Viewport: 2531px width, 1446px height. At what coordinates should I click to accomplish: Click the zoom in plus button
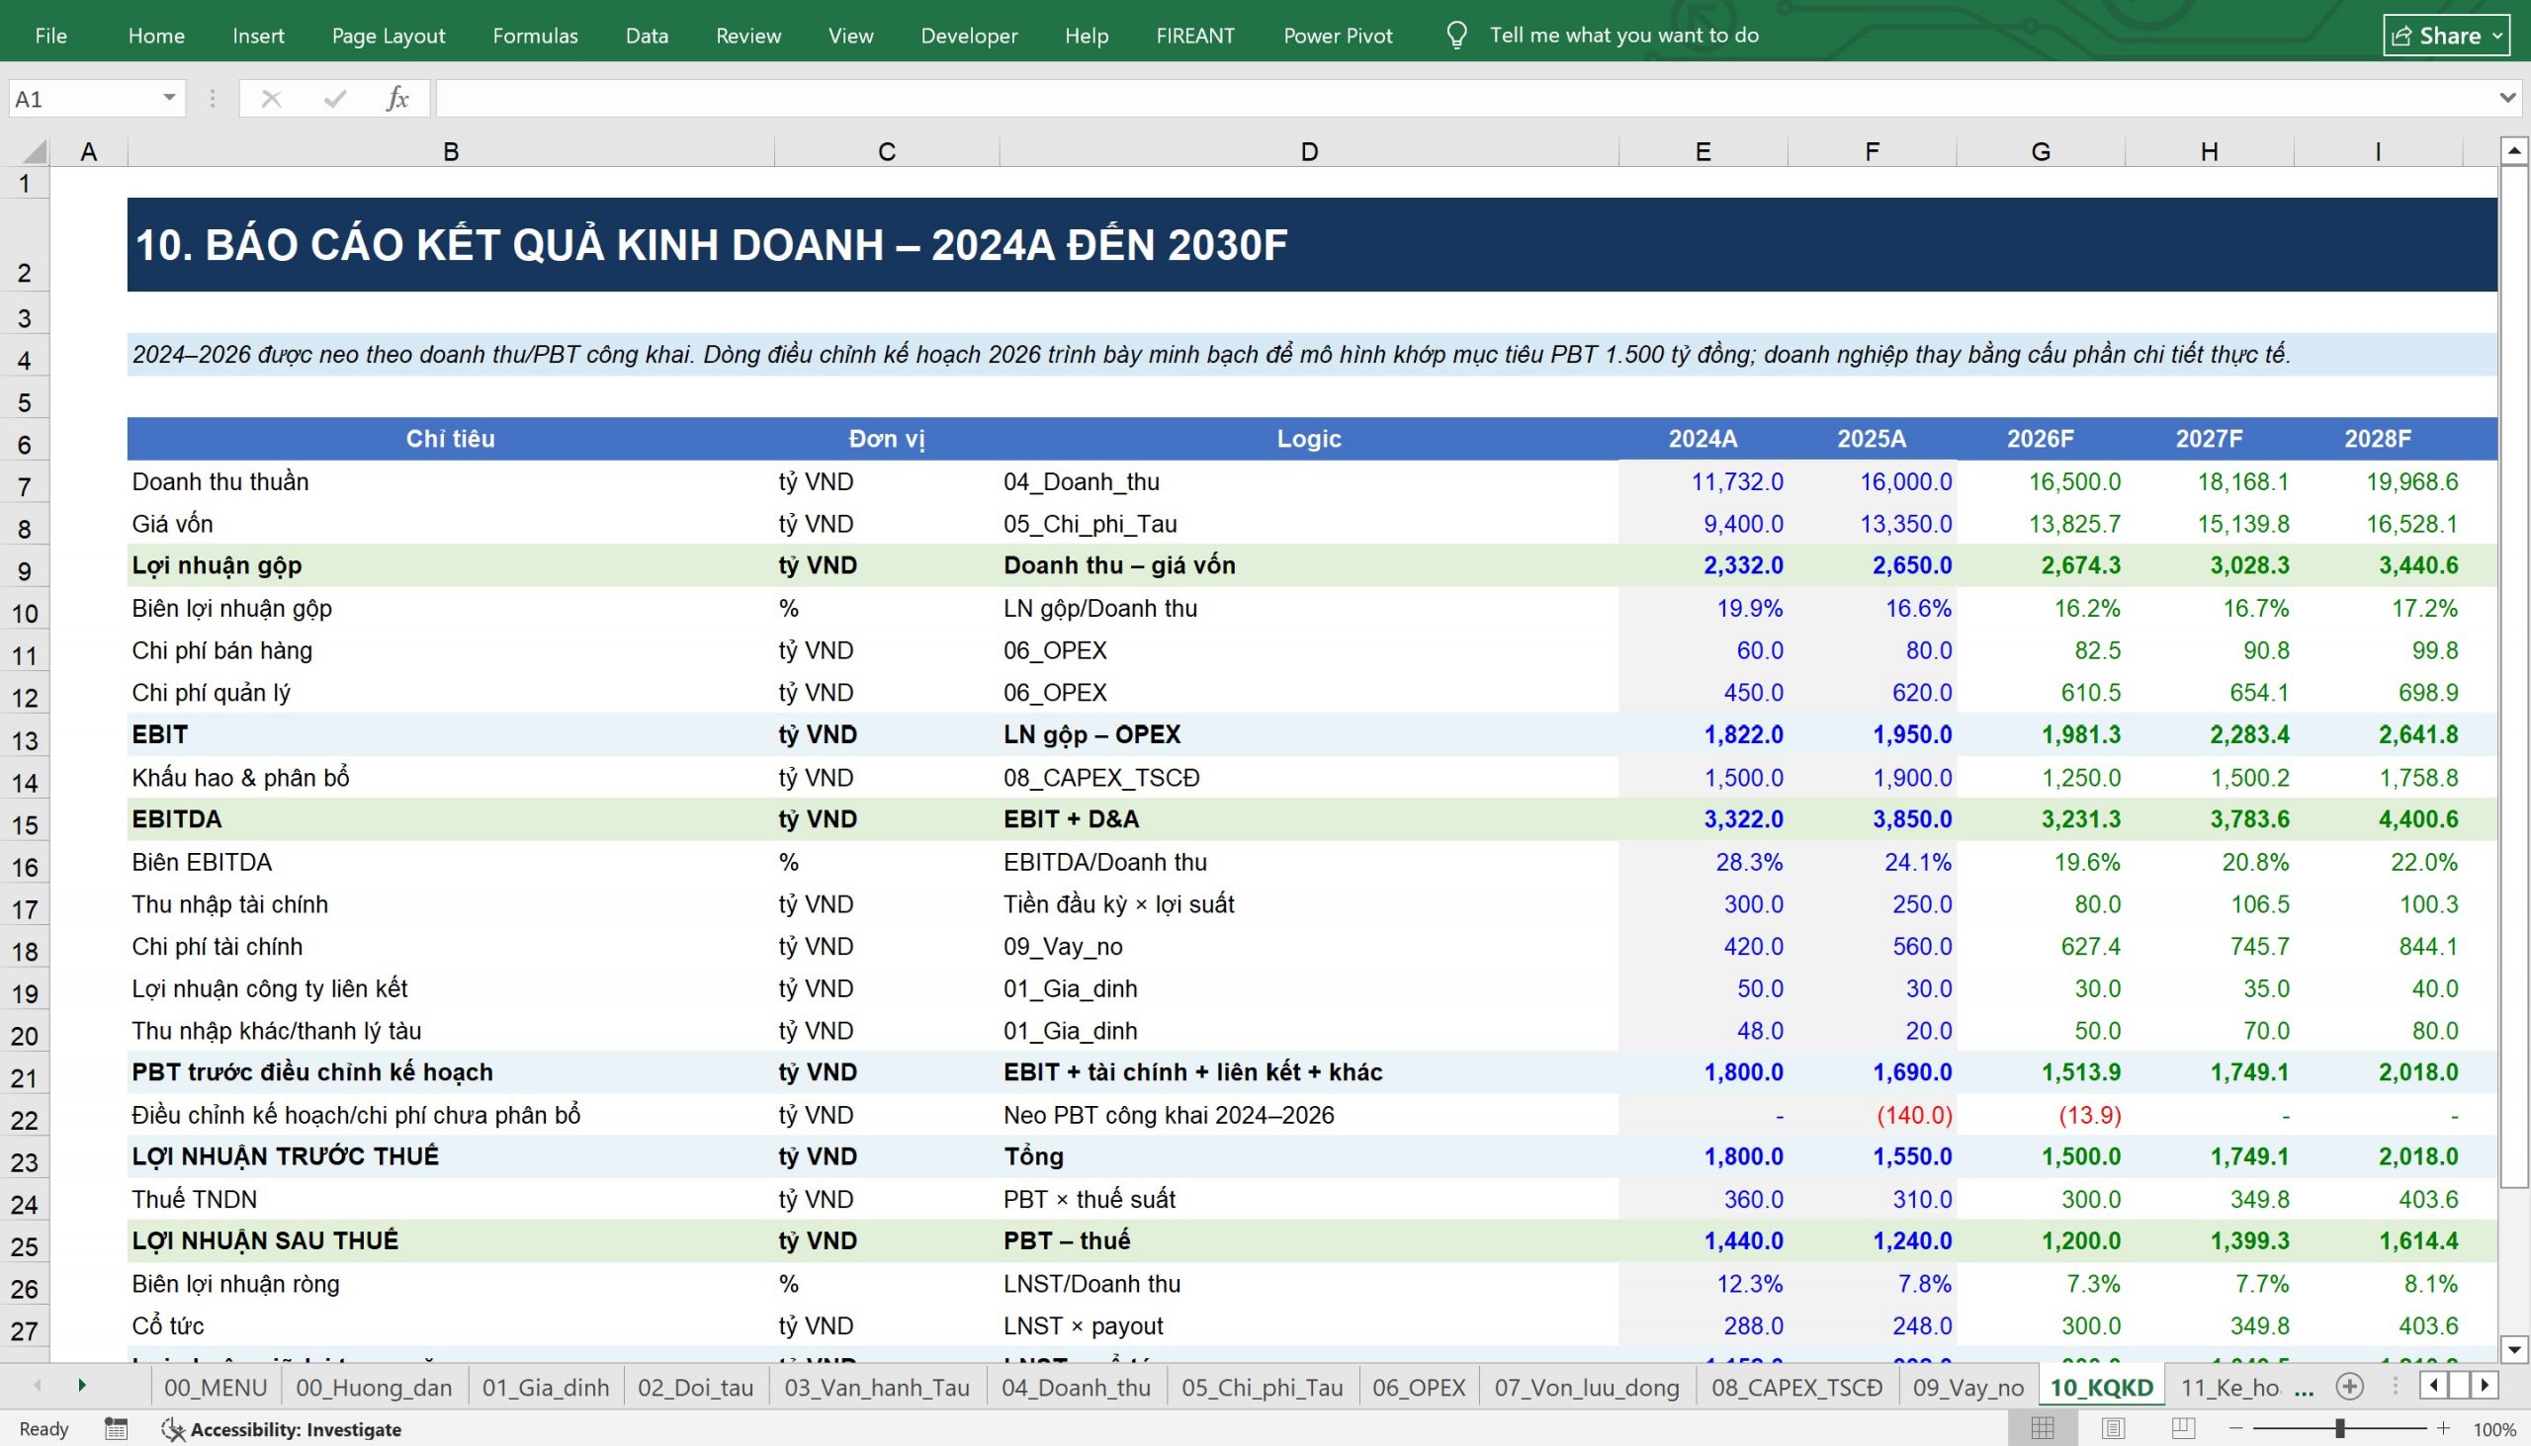2444,1428
